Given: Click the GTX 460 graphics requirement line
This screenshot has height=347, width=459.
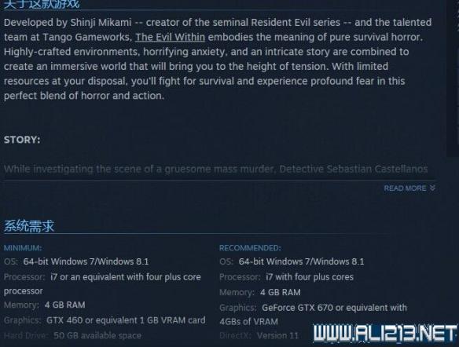Looking at the screenshot, I should pyautogui.click(x=105, y=320).
